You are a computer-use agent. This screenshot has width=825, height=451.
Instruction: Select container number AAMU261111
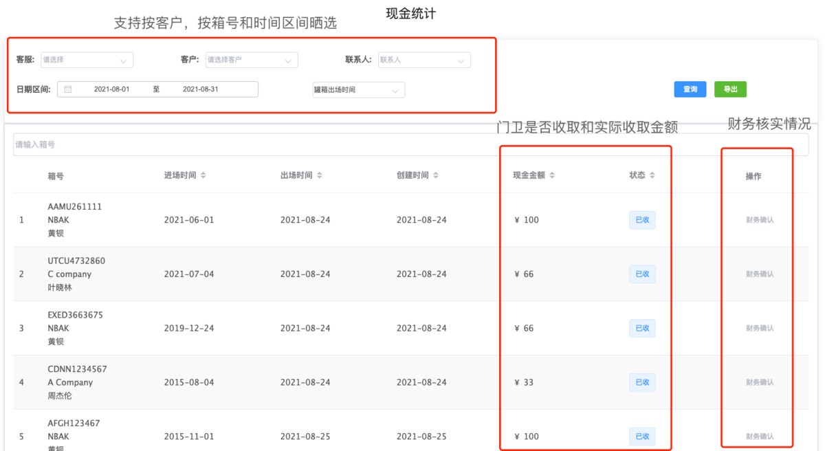pyautogui.click(x=75, y=206)
